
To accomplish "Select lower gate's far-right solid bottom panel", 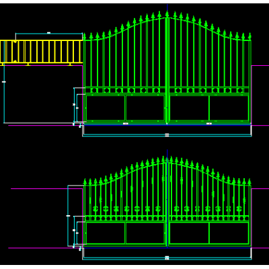I will 229,233.
